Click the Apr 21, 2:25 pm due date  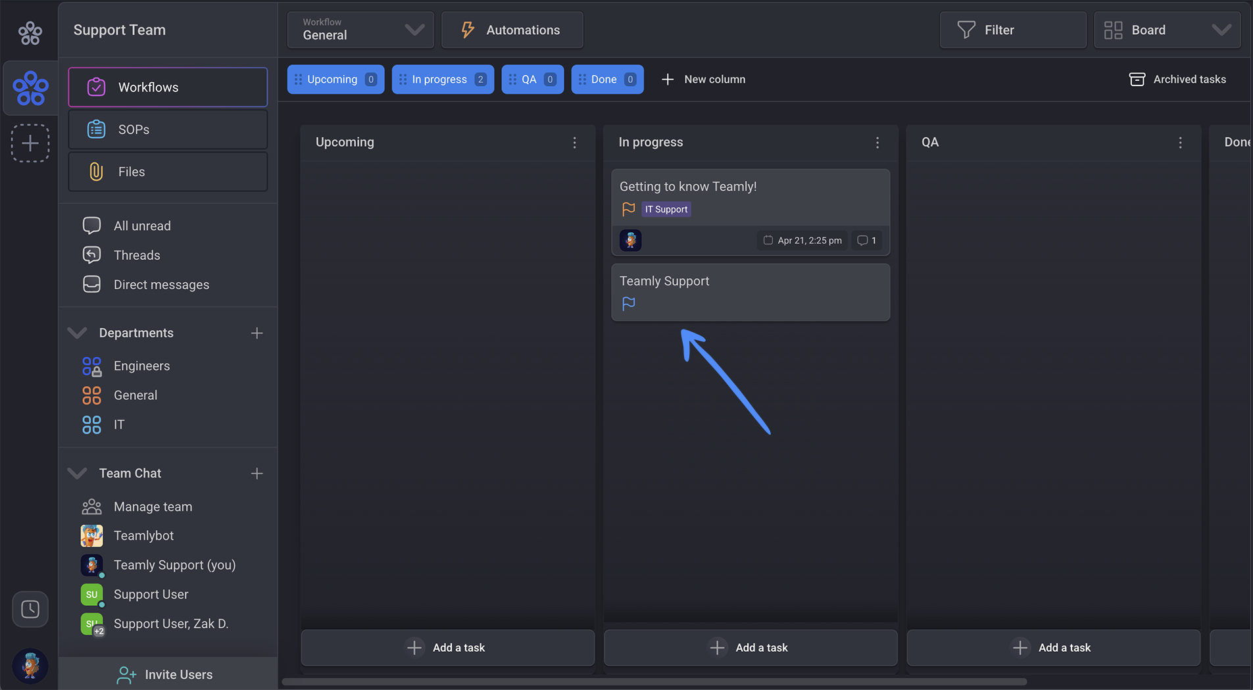802,240
